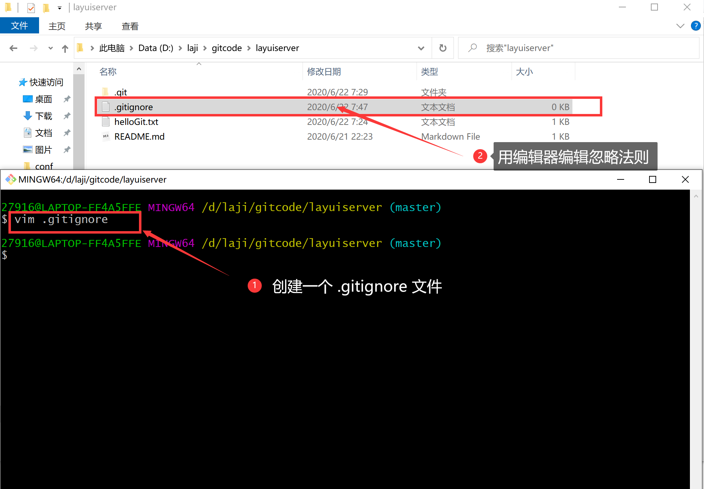This screenshot has height=489, width=704.
Task: Click the refresh button beside address bar
Action: [443, 48]
